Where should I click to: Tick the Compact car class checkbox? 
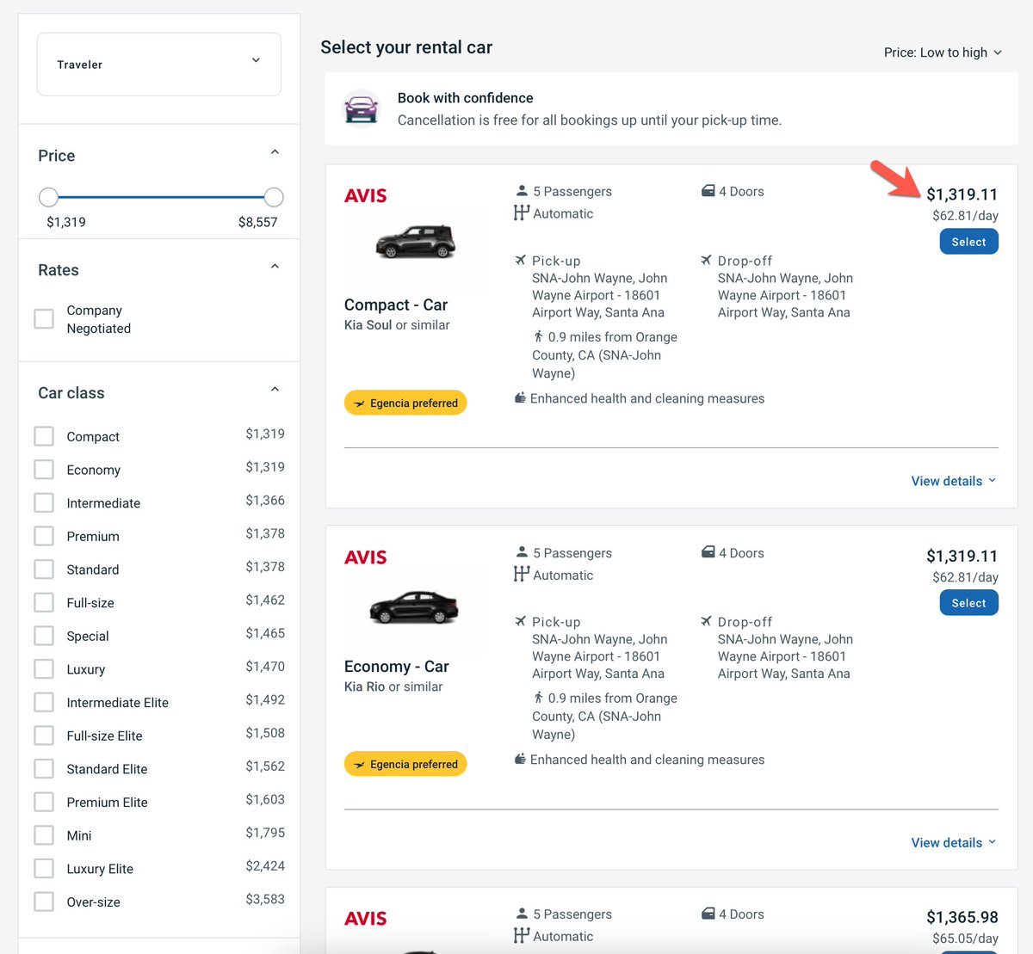pos(44,436)
